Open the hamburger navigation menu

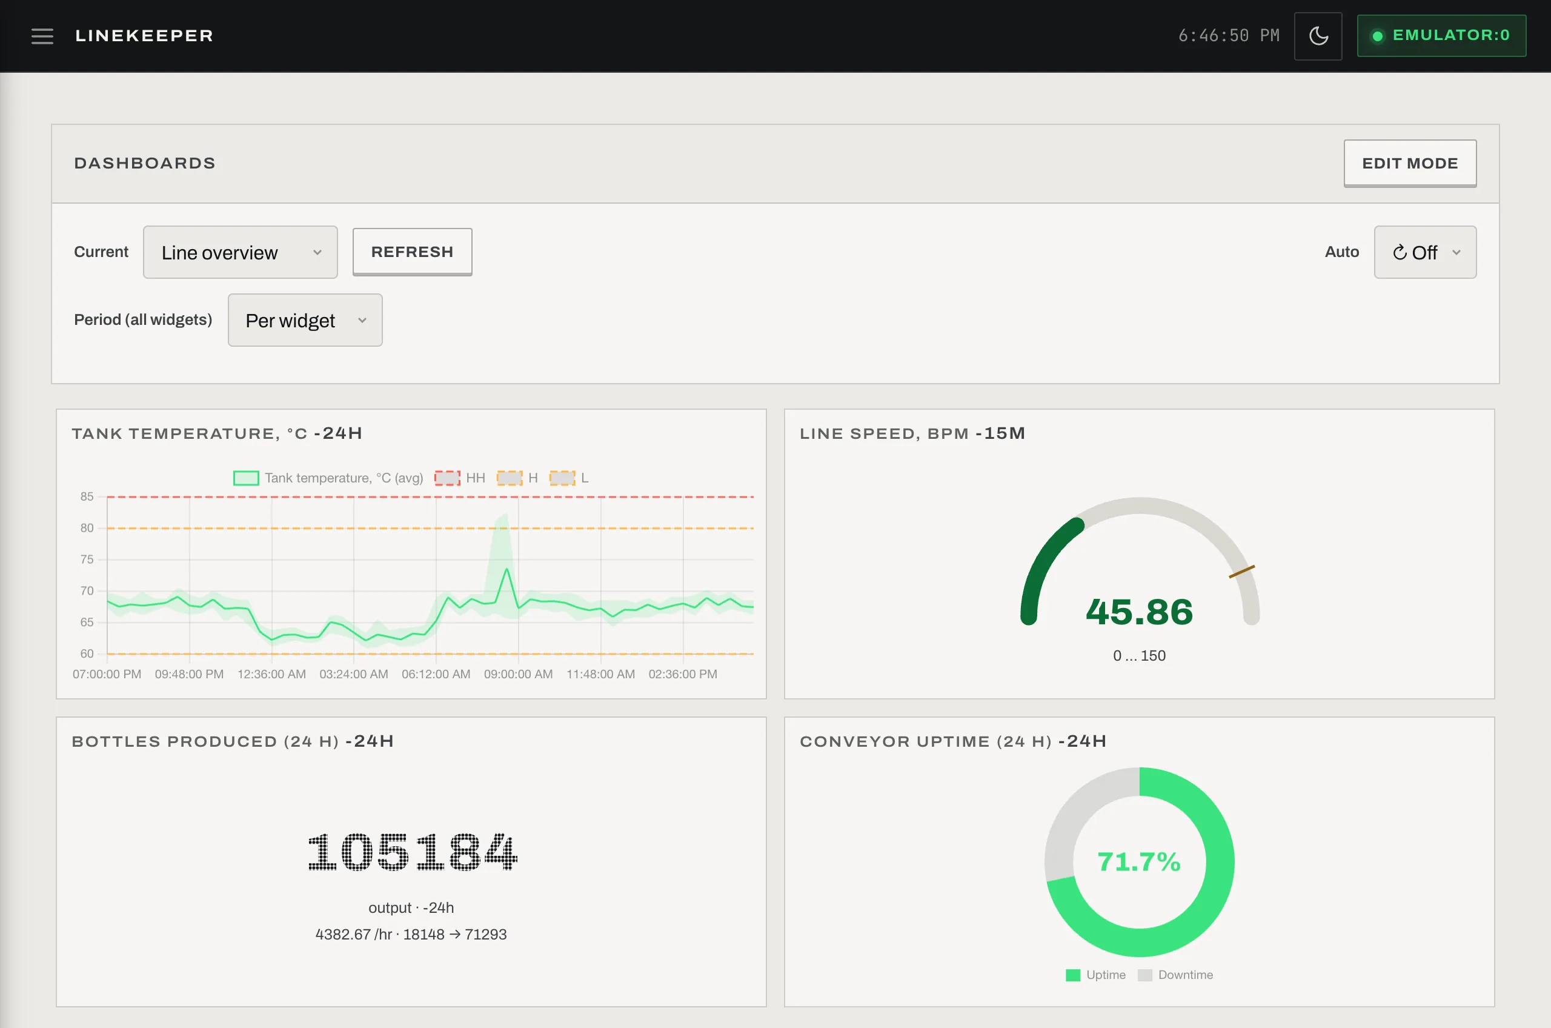click(x=42, y=36)
